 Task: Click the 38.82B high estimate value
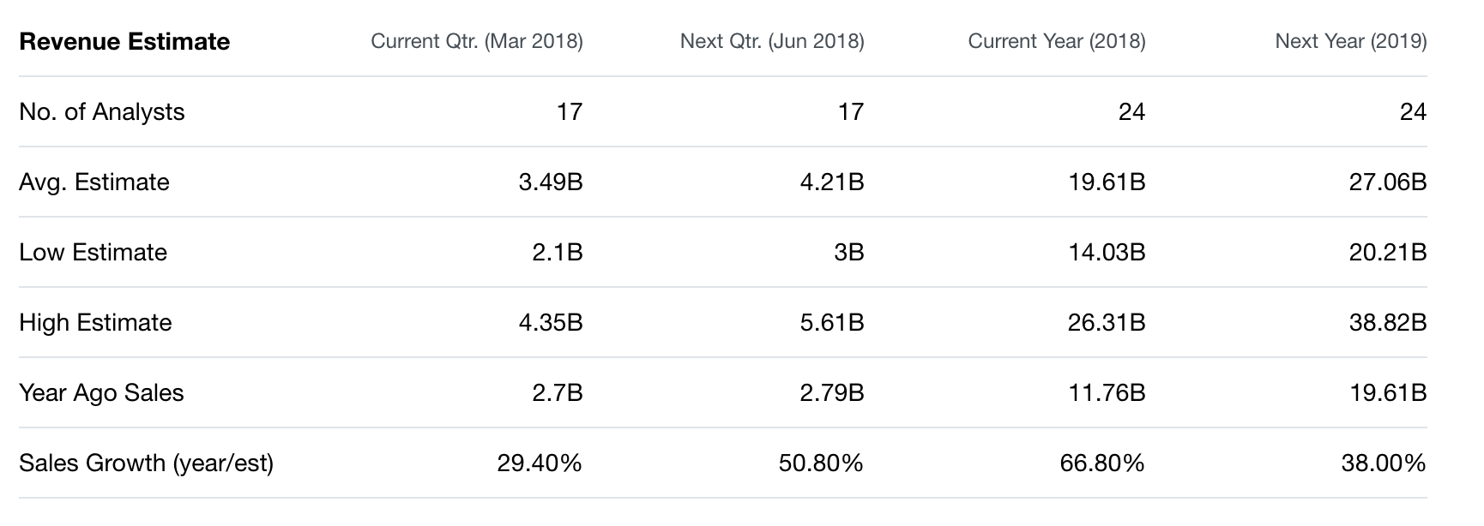point(1387,323)
